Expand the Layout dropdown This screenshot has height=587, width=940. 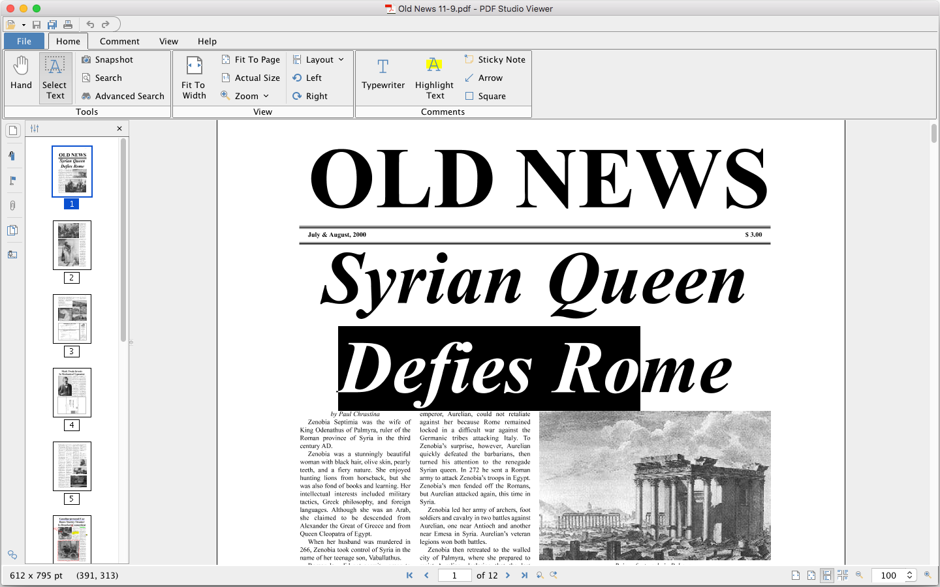pos(319,59)
